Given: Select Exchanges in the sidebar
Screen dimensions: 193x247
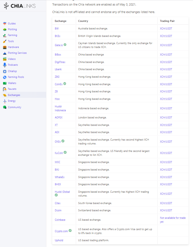Looking at the screenshot, I should [x=14, y=95].
